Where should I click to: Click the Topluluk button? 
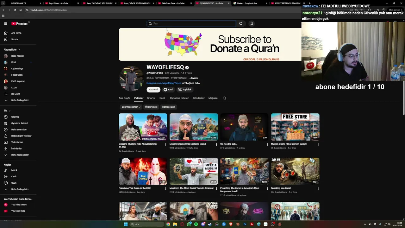(185, 90)
